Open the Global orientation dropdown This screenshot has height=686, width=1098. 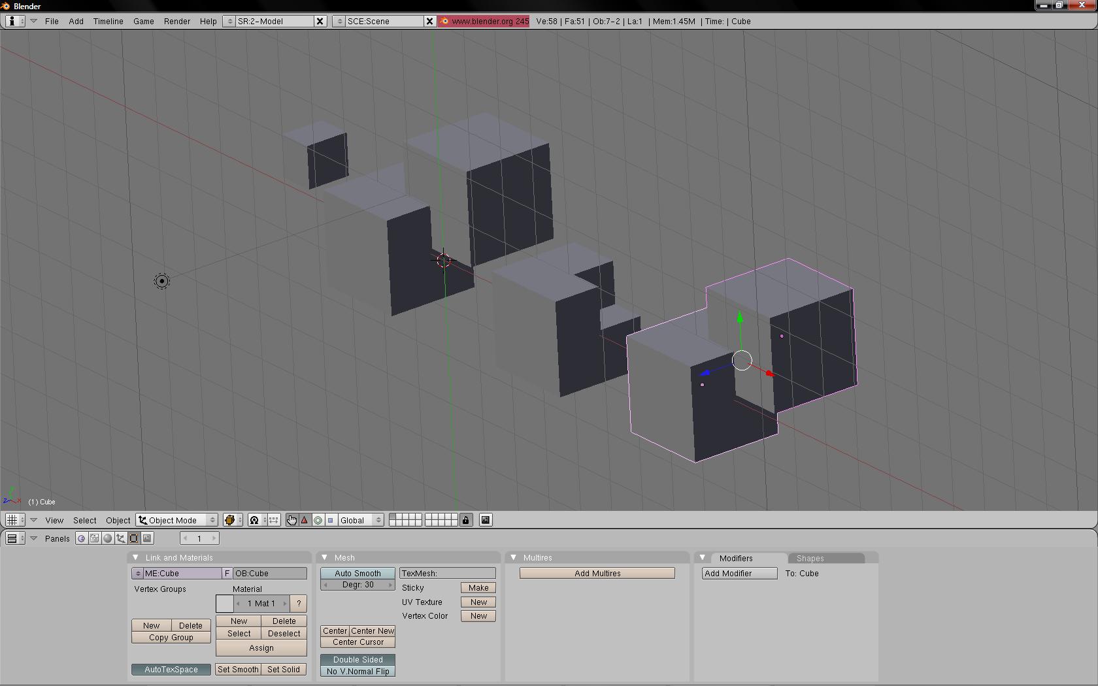[360, 520]
